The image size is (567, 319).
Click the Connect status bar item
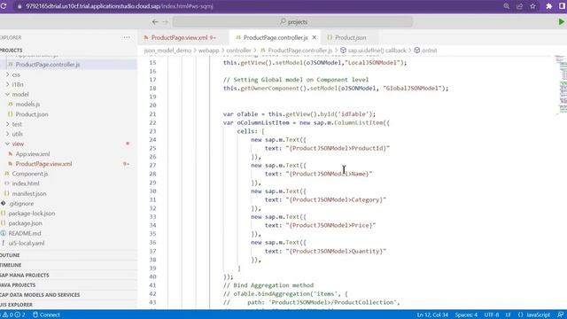(x=46, y=315)
